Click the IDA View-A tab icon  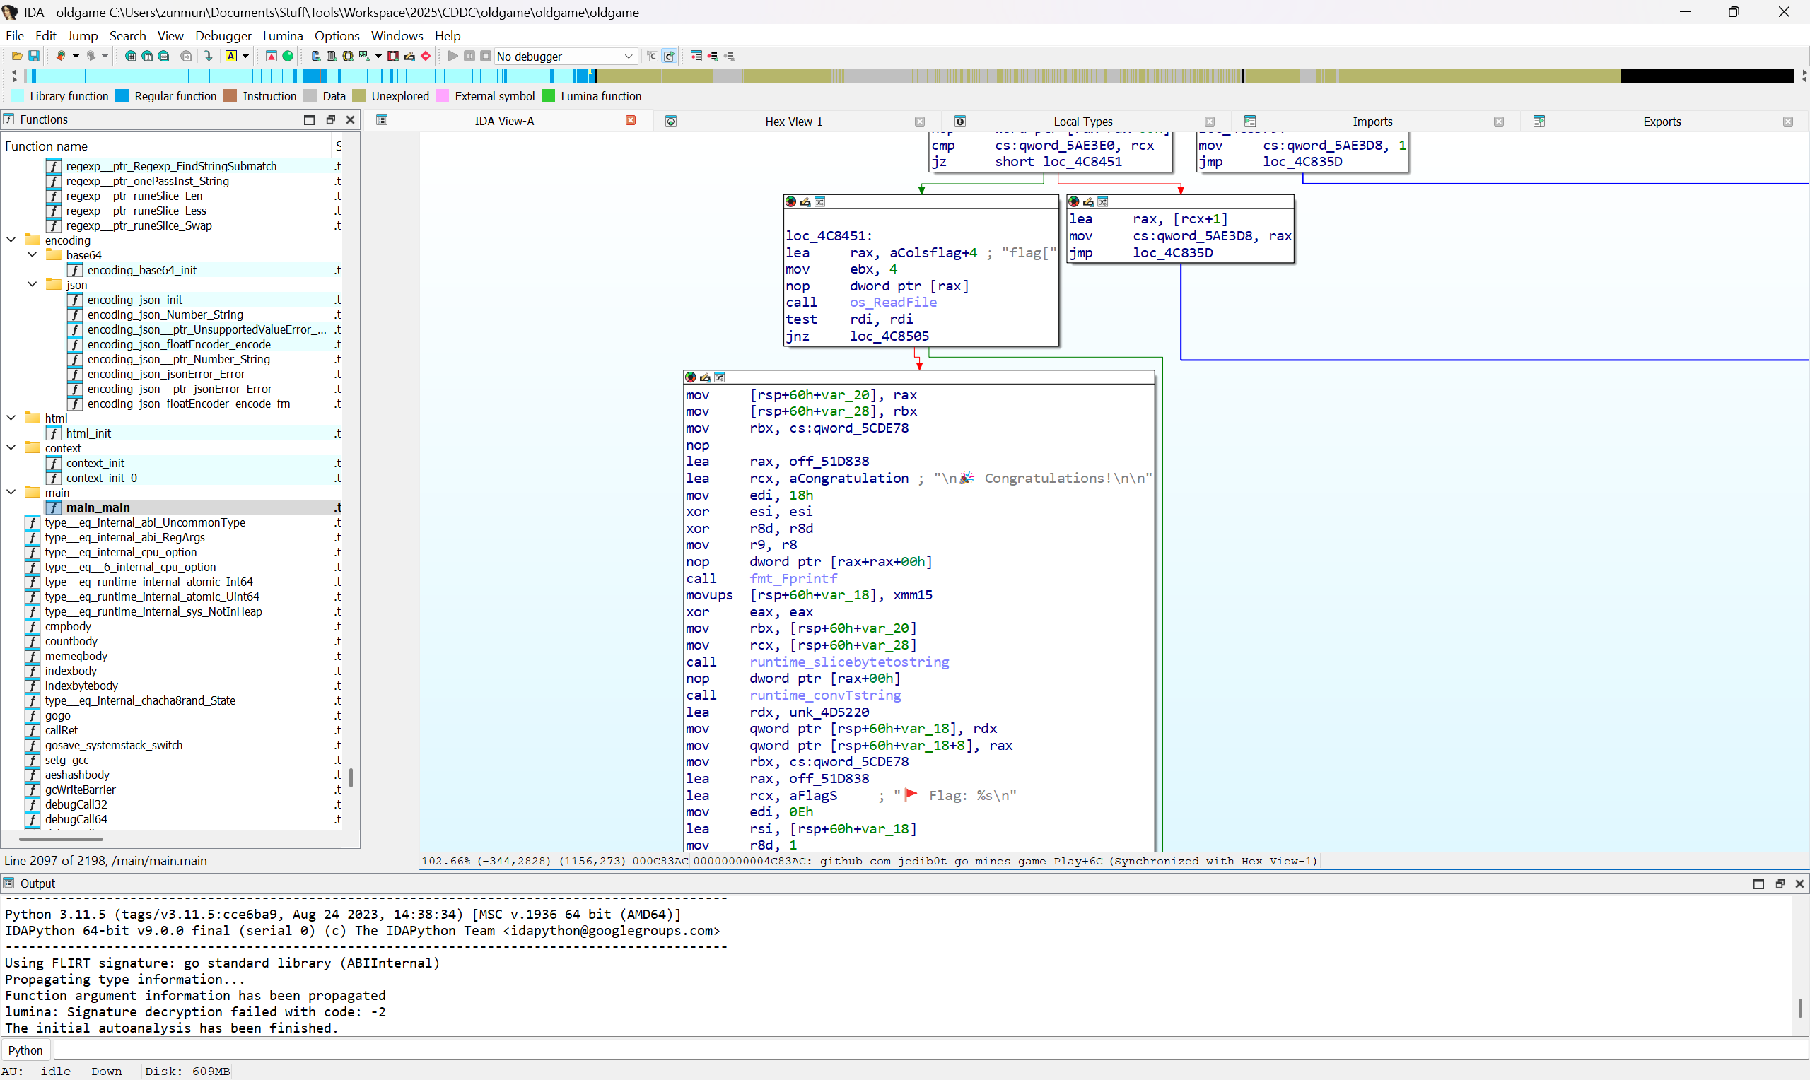click(x=381, y=121)
